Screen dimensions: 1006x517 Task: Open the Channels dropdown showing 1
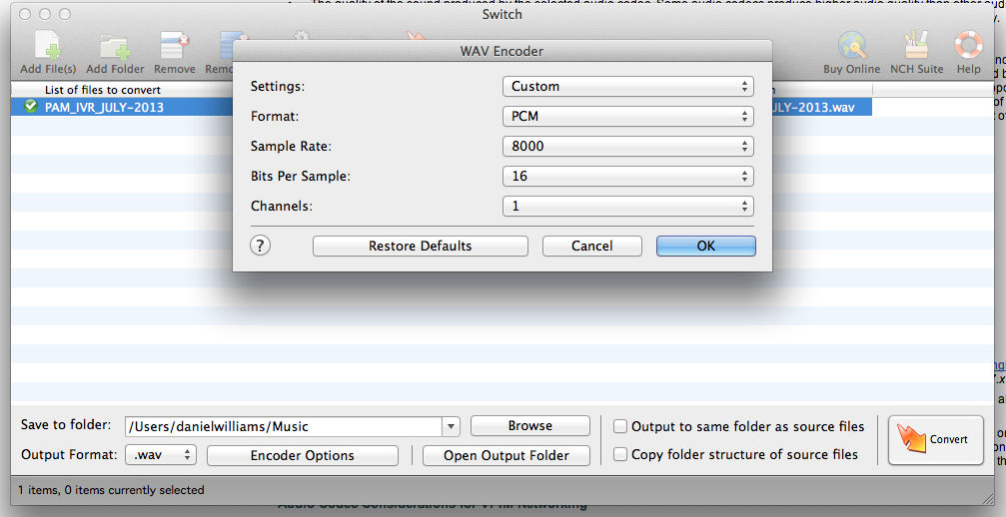tap(627, 207)
